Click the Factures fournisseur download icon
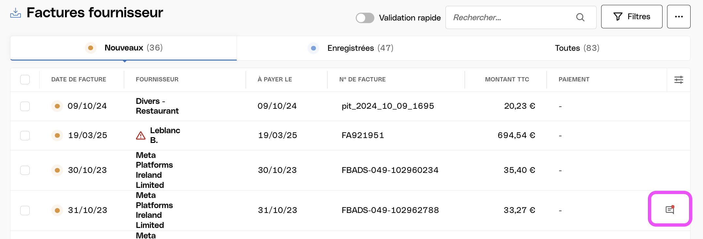Image resolution: width=703 pixels, height=239 pixels. point(15,13)
